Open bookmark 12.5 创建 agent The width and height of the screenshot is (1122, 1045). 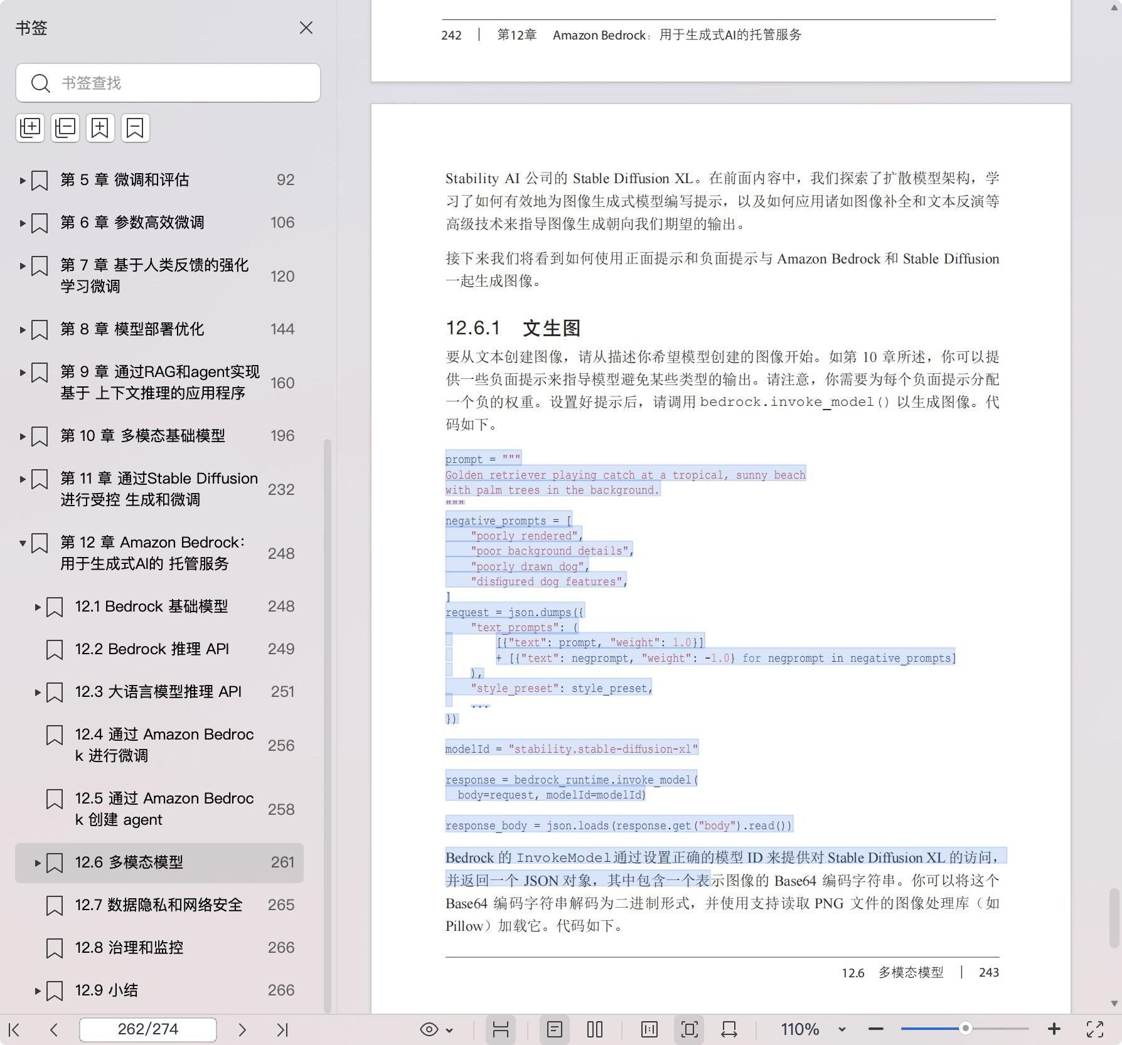tap(164, 809)
